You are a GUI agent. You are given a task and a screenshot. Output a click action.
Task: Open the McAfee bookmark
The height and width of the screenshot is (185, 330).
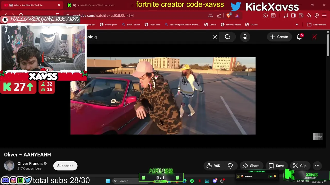pos(251,25)
